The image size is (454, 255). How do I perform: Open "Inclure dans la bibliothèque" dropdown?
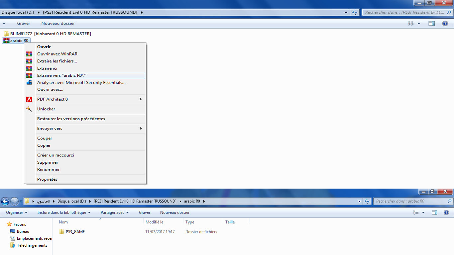(64, 212)
